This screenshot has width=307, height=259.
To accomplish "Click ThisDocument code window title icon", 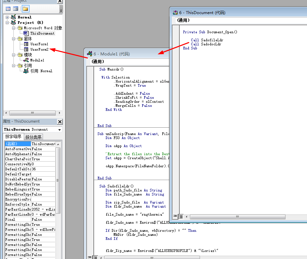I will [x=175, y=12].
